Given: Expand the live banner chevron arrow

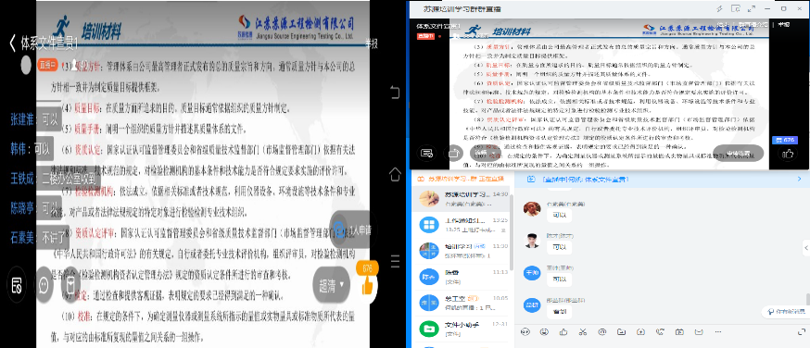Looking at the screenshot, I should [799, 179].
